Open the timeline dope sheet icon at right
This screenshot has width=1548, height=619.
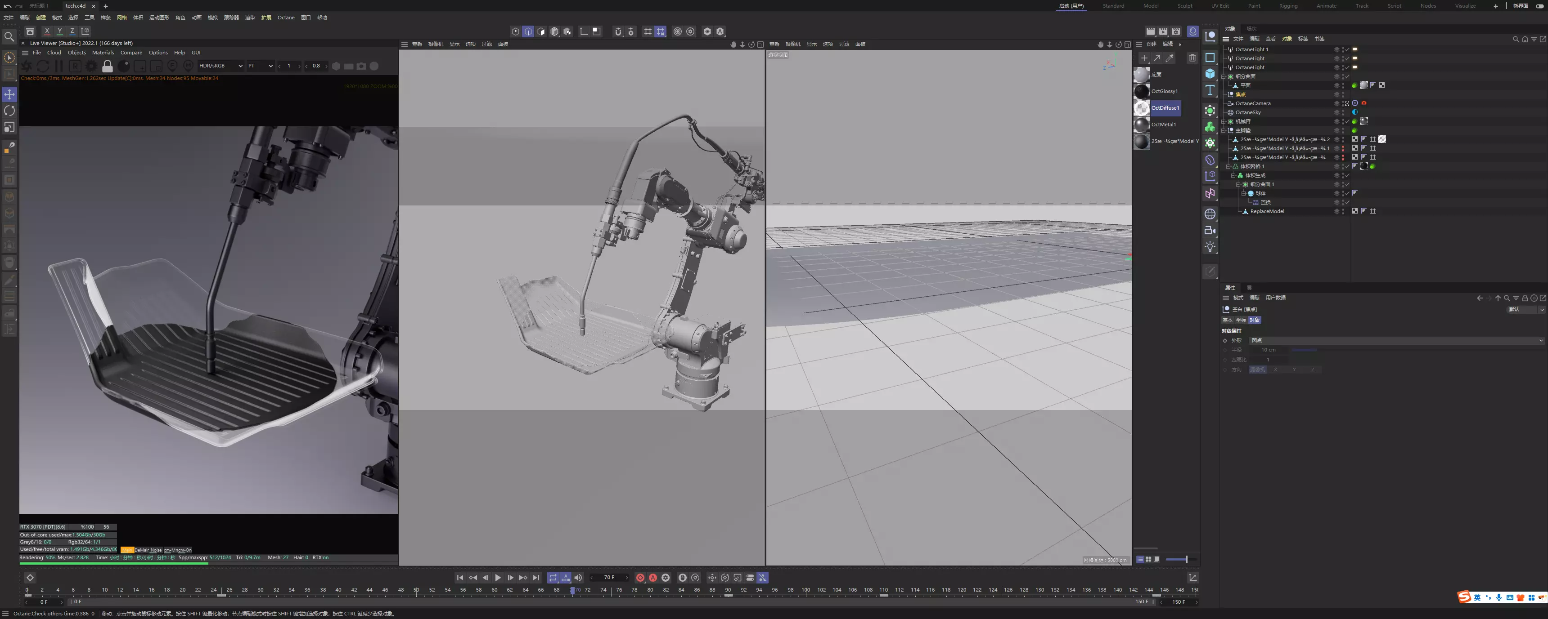click(1193, 578)
